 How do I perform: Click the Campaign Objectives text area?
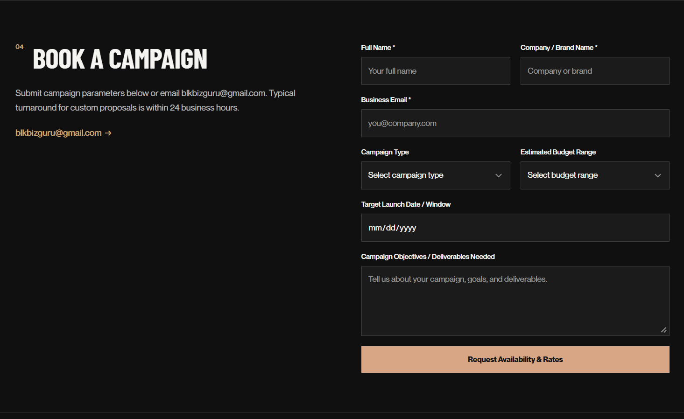(x=515, y=301)
